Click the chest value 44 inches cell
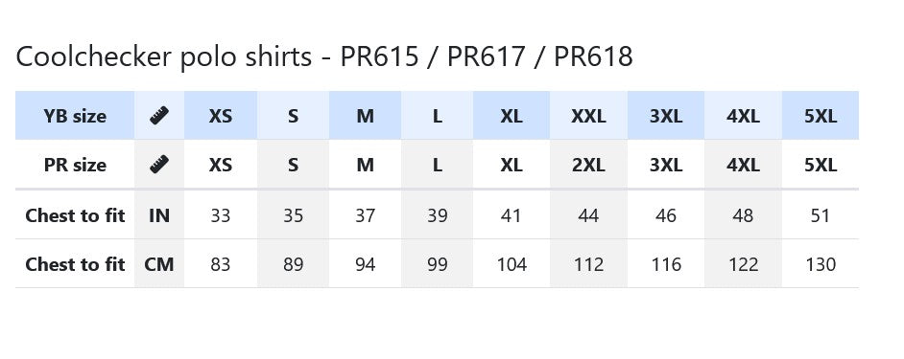Image resolution: width=904 pixels, height=359 pixels. point(588,215)
